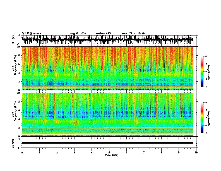Click time axis tick label "7"
This screenshot has width=221, height=171.
pos(144,153)
